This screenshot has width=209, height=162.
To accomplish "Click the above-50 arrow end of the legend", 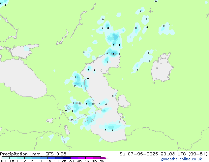I will point(104,158).
